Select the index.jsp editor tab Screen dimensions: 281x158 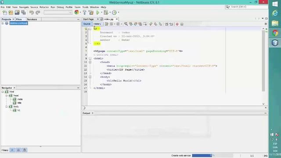pyautogui.click(x=109, y=19)
